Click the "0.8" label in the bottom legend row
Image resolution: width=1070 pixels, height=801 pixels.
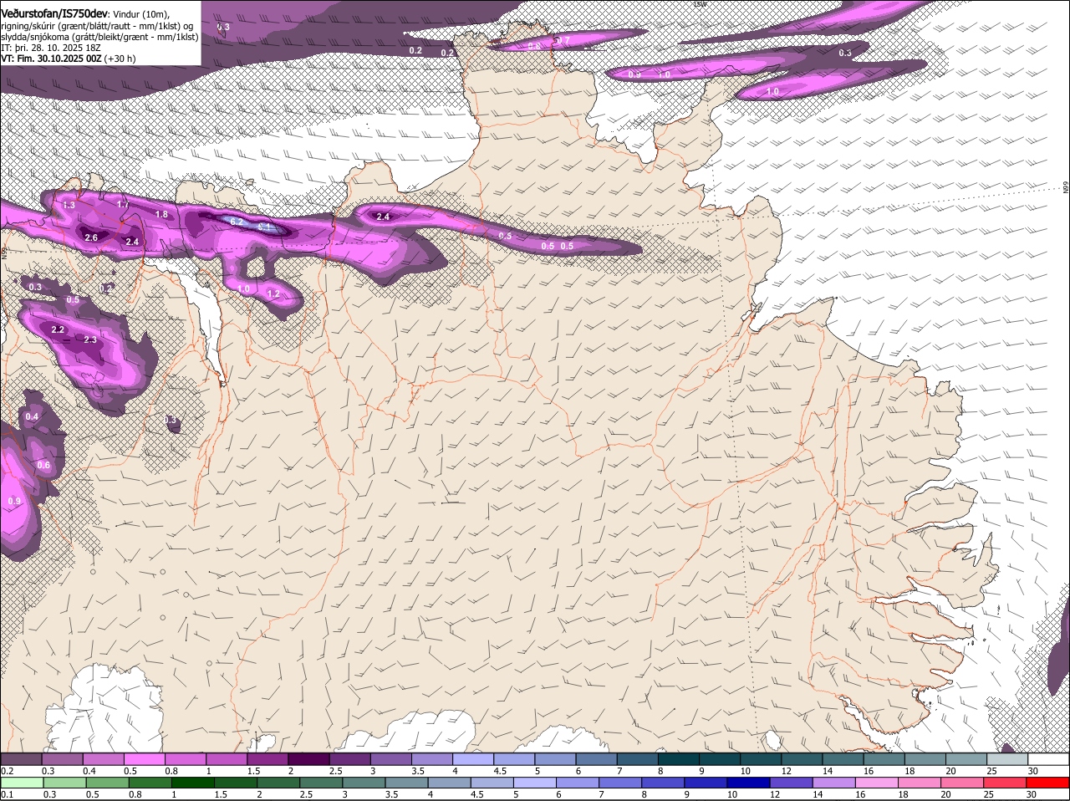135,794
